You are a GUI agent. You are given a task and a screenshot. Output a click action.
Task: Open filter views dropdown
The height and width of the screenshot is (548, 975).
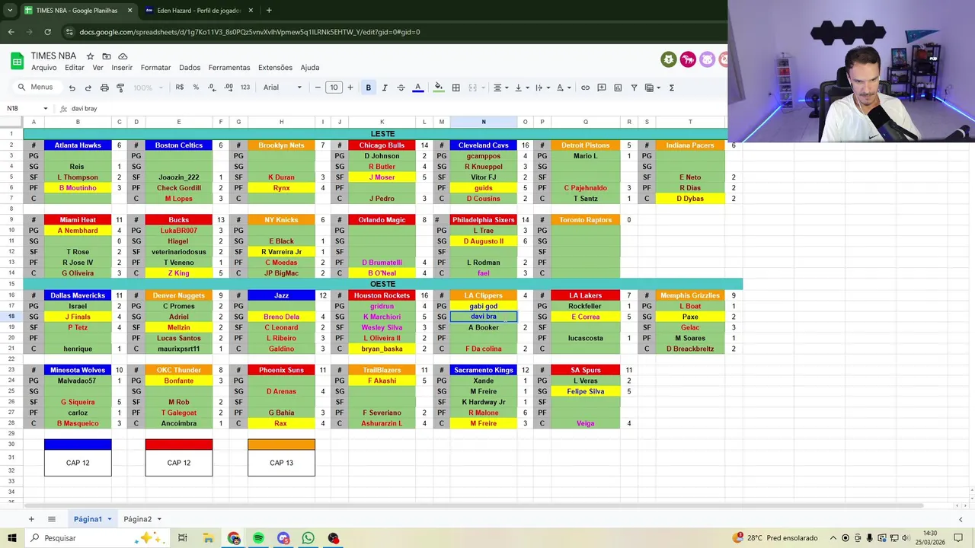point(652,88)
